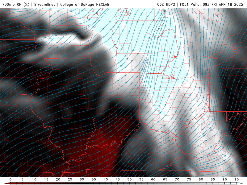The height and width of the screenshot is (185, 247).
Task: Click the 'Streamlines' label in header
Action: [x=45, y=4]
